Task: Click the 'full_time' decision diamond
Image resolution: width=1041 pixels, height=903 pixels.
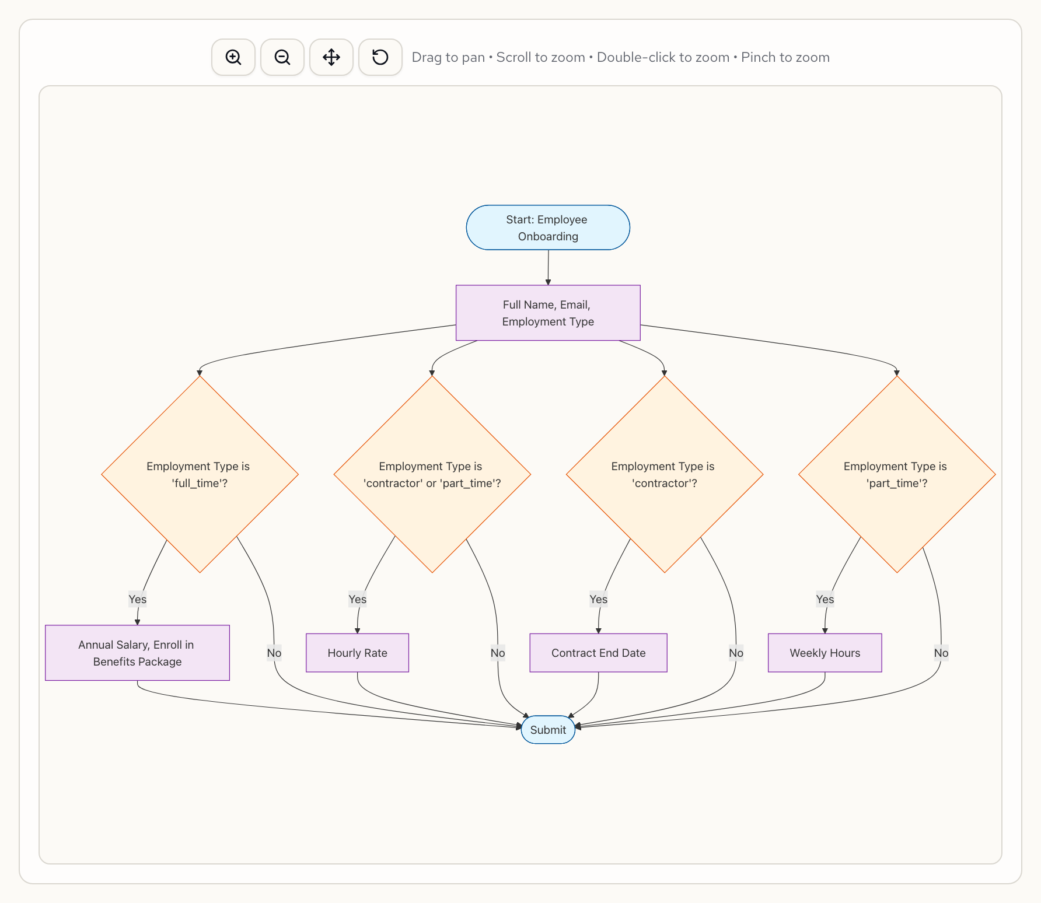Action: (x=200, y=474)
